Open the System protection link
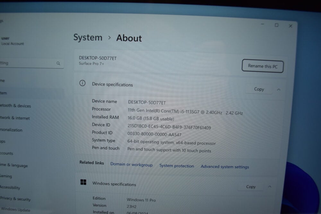321x214 pixels. 177,166
